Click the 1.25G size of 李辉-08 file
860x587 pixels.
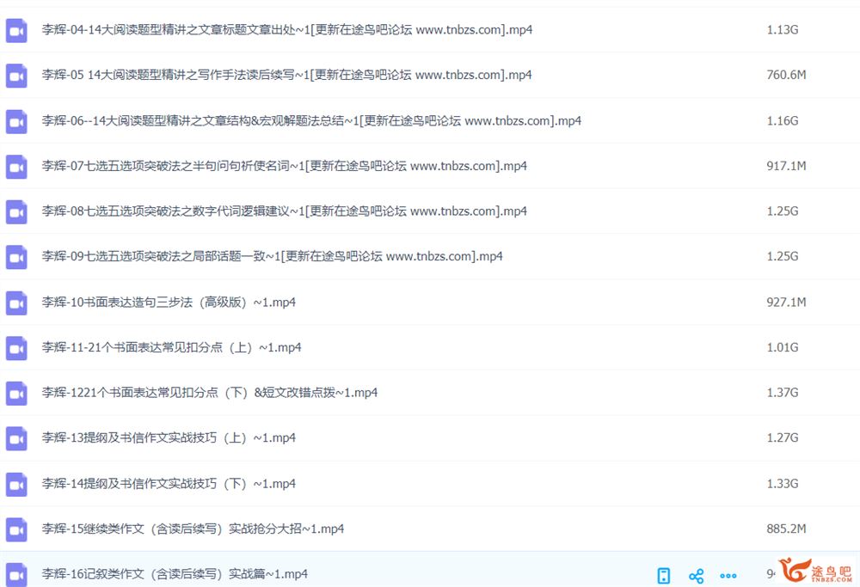[782, 211]
